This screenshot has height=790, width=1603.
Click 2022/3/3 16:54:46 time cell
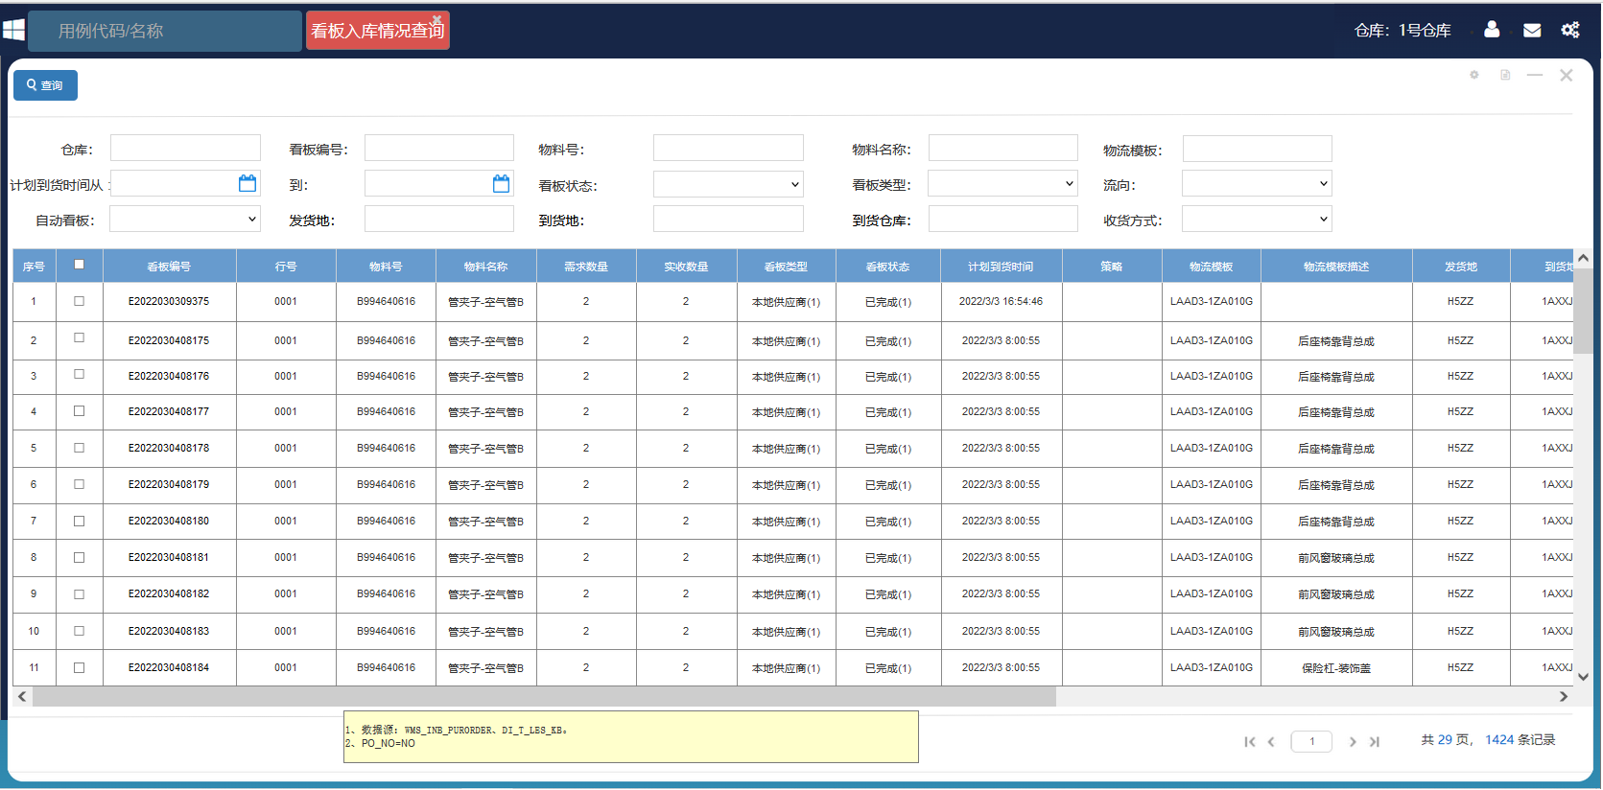(x=1001, y=301)
